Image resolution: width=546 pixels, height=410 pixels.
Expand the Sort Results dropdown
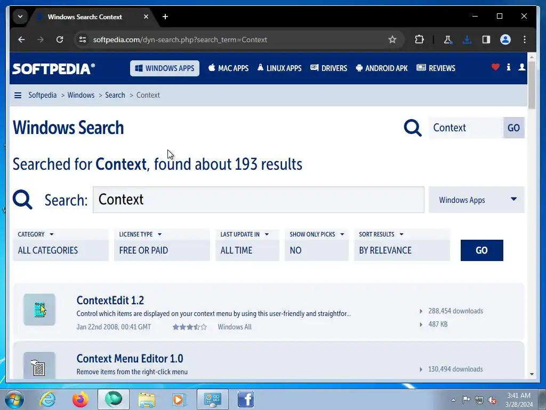pos(402,245)
